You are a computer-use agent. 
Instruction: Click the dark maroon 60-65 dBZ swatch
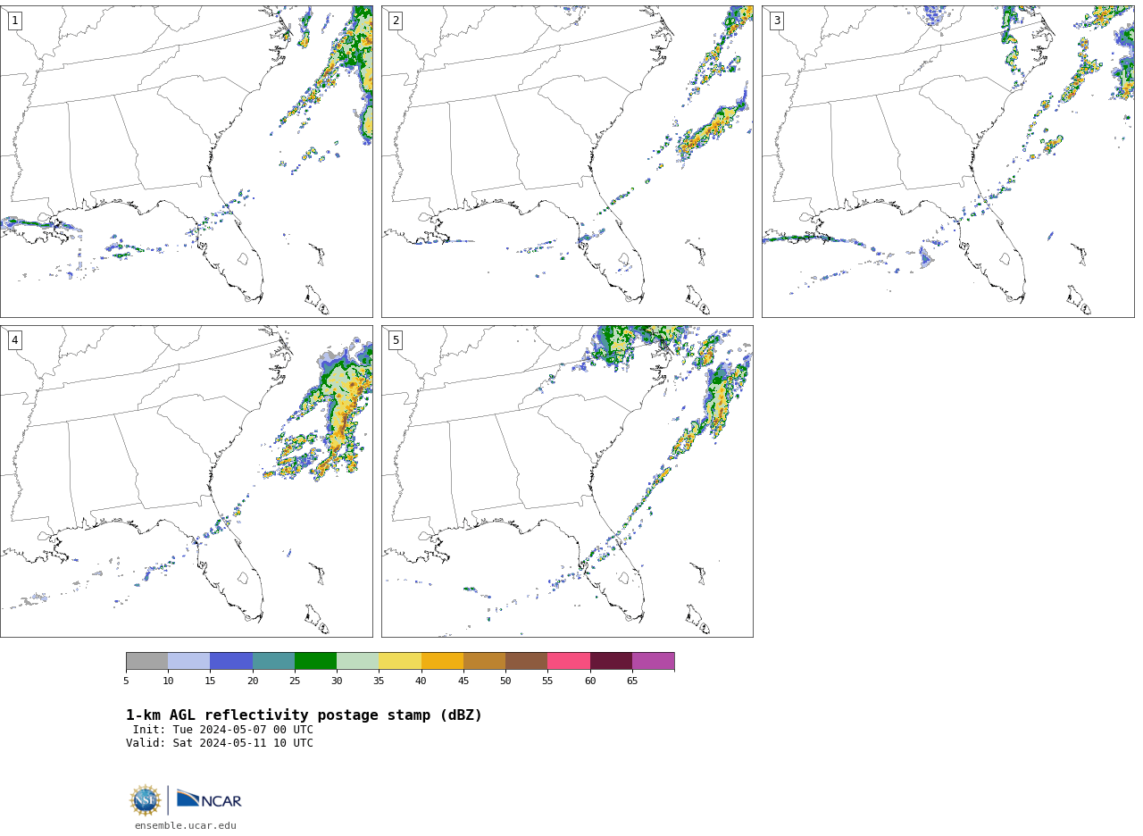(611, 661)
